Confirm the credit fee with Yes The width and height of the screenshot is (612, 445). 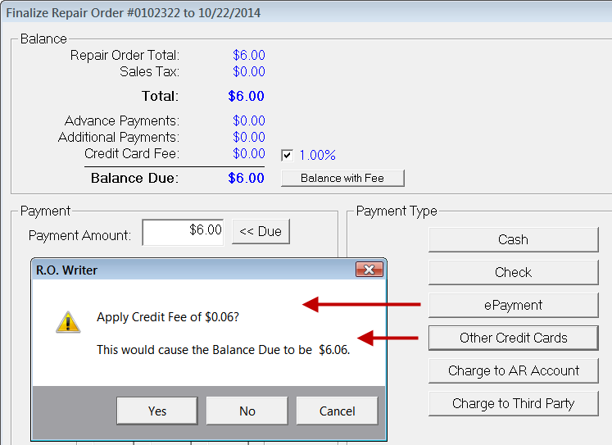tap(157, 411)
